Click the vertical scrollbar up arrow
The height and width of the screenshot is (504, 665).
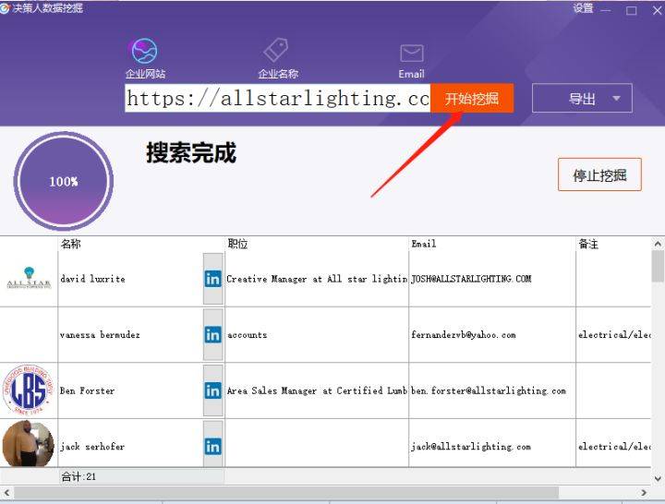(658, 245)
